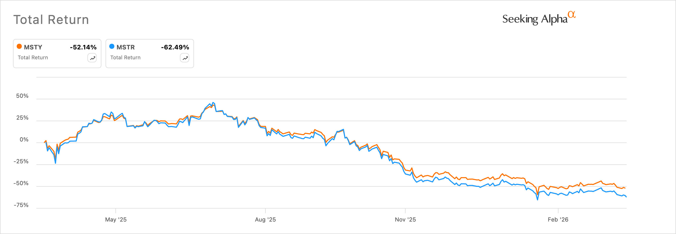
Task: Select the MSTY ticker label
Action: (33, 47)
